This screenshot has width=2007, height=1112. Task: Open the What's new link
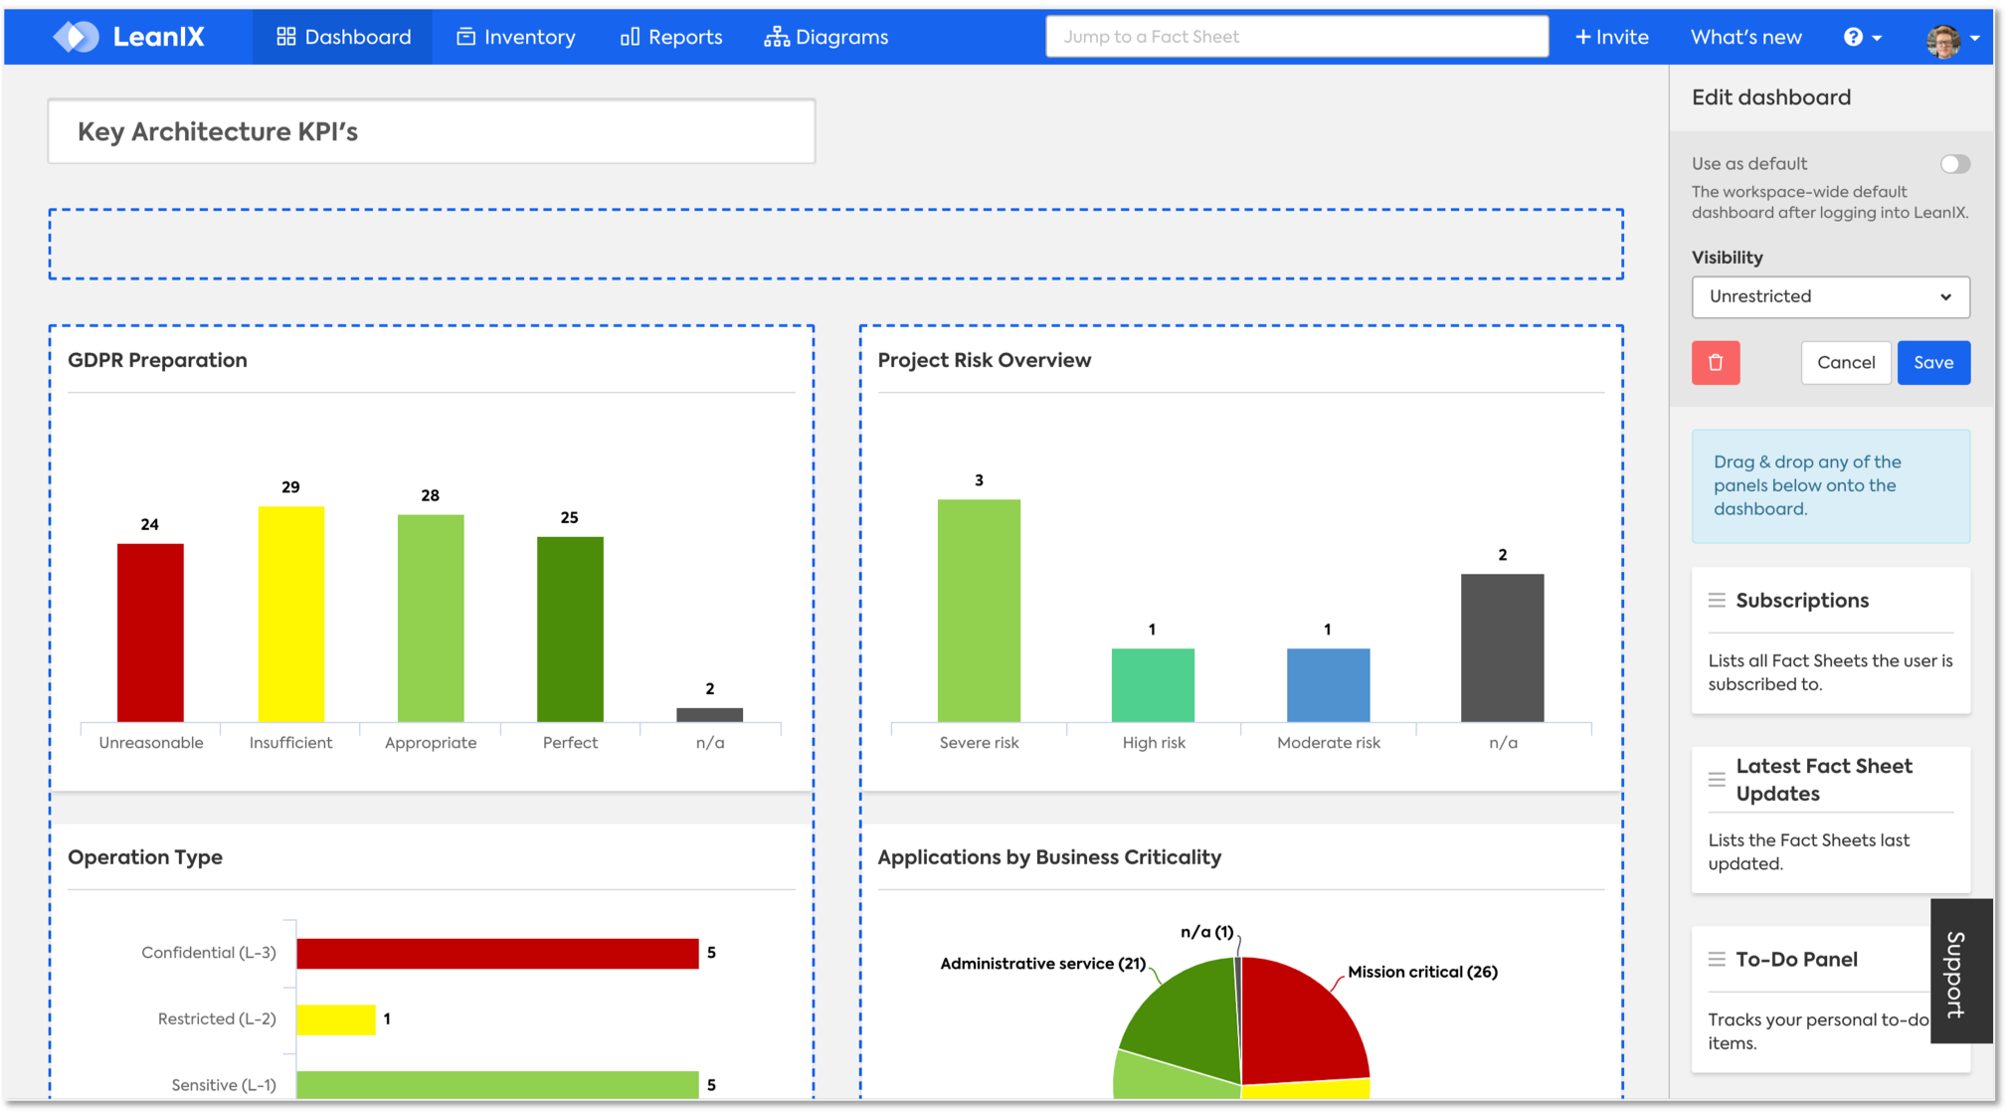pyautogui.click(x=1745, y=37)
